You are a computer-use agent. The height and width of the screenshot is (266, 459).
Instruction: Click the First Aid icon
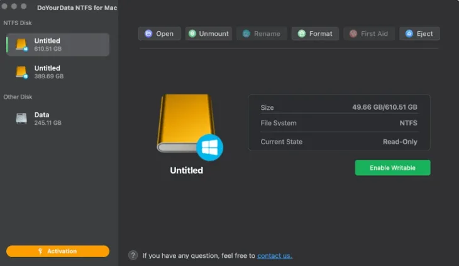[353, 34]
